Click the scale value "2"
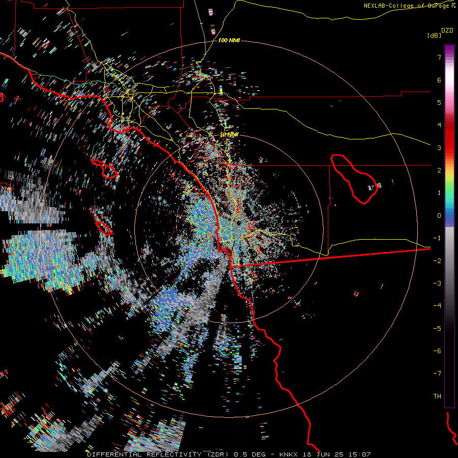Viewport: 458px width, 458px height. point(439,170)
